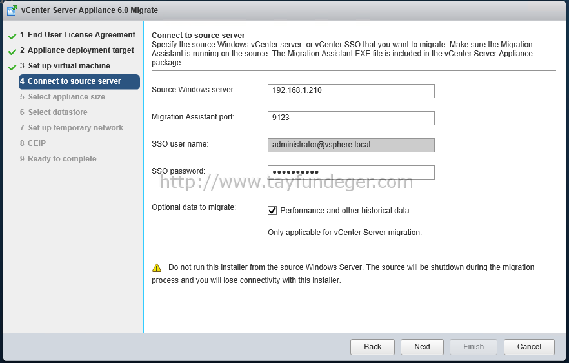Go to step 2 Appliance deployment target
The image size is (569, 363).
pos(77,50)
